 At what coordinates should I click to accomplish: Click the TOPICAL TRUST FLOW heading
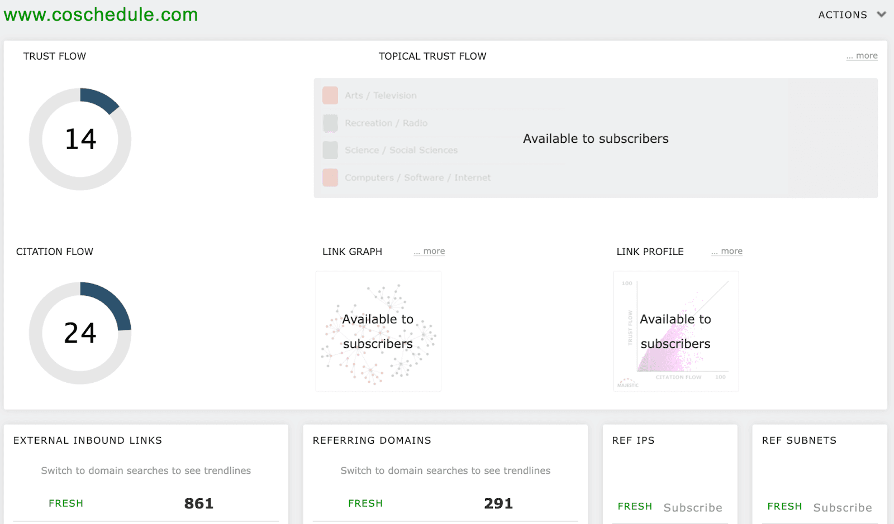432,56
